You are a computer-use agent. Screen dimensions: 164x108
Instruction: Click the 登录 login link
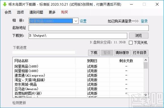pyautogui.click(x=144, y=21)
